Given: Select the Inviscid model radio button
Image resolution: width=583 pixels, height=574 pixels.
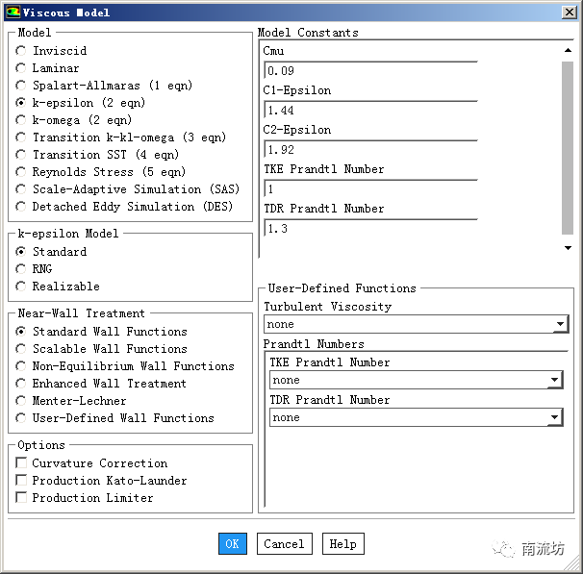Looking at the screenshot, I should (21, 51).
